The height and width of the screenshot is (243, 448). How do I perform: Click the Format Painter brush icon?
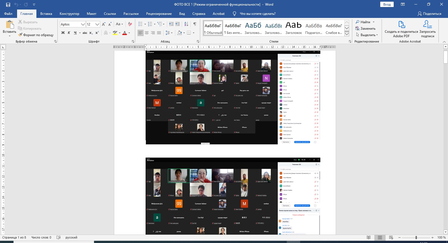tap(20, 35)
